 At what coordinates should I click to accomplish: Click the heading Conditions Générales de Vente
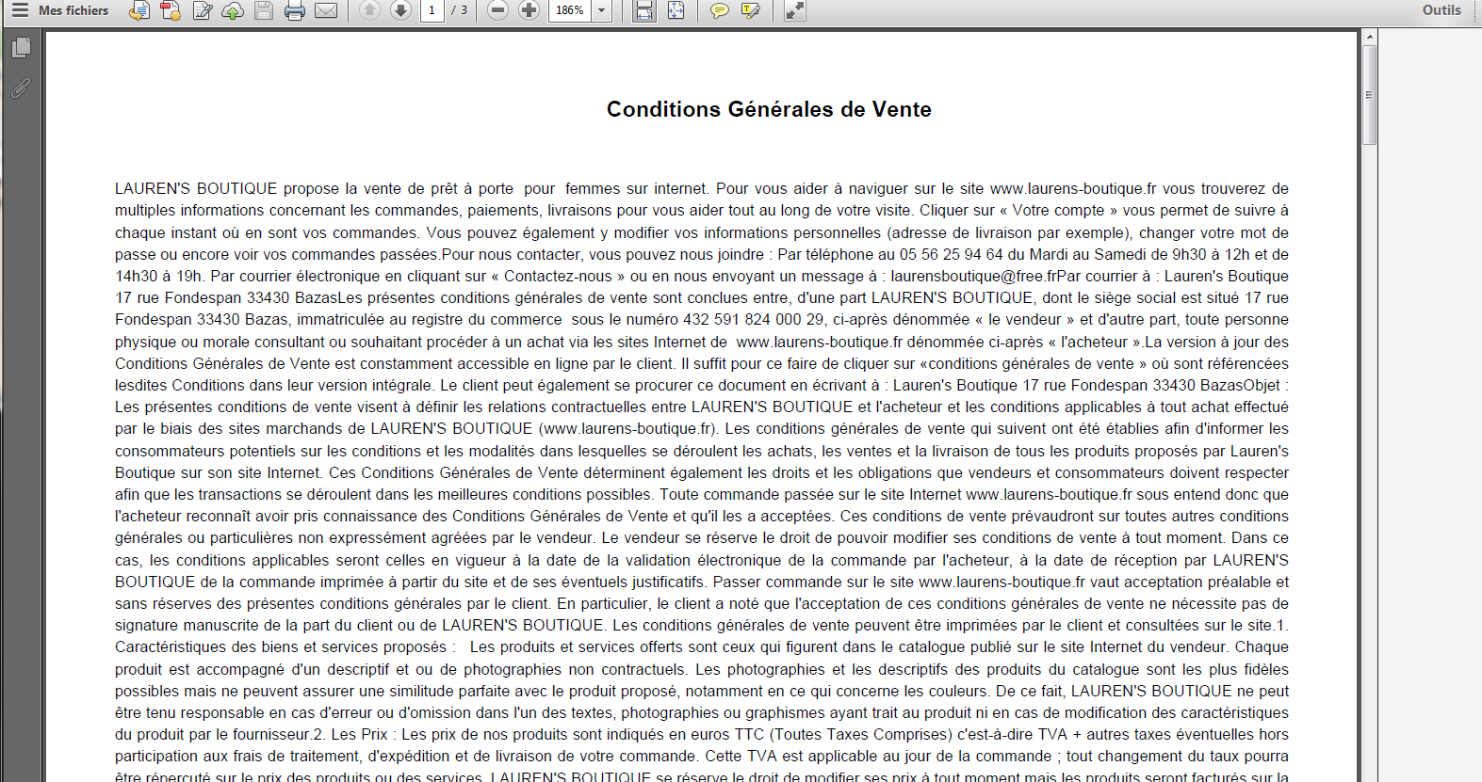769,109
